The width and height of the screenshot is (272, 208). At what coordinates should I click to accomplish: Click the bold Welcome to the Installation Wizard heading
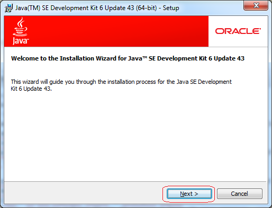point(128,58)
